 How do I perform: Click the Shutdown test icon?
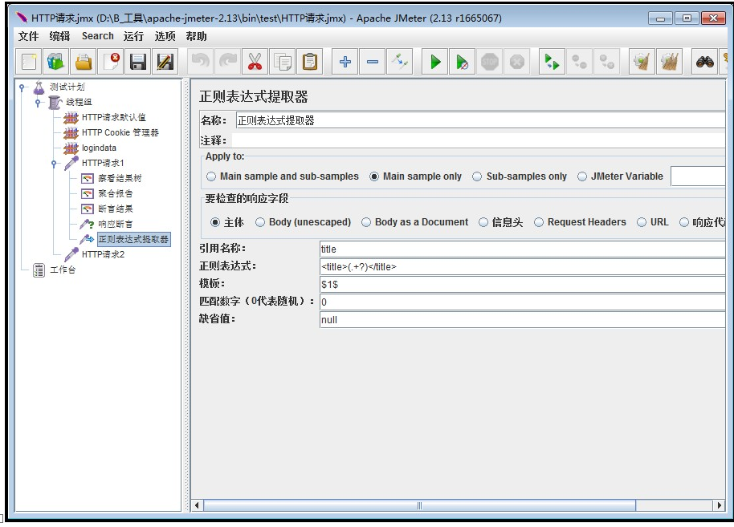click(517, 62)
